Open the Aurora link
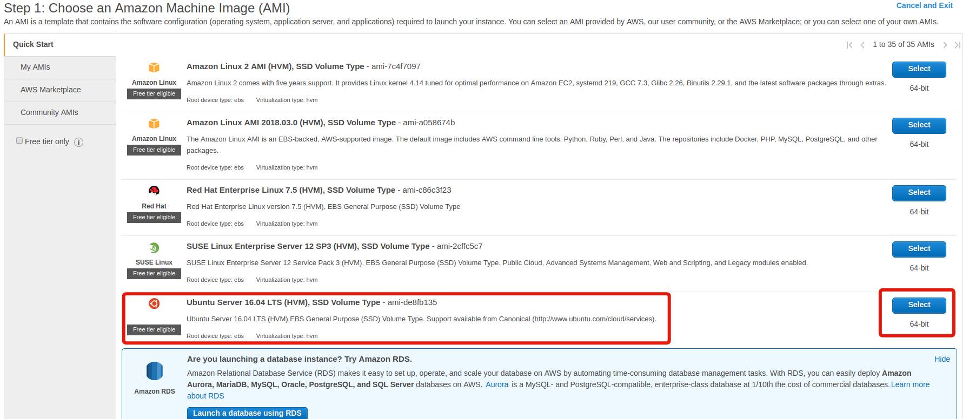The image size is (969, 419). (497, 384)
